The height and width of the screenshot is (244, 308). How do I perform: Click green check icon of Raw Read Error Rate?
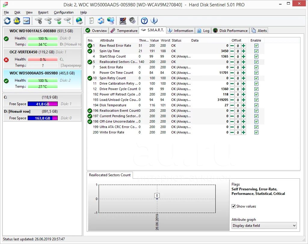[90, 46]
